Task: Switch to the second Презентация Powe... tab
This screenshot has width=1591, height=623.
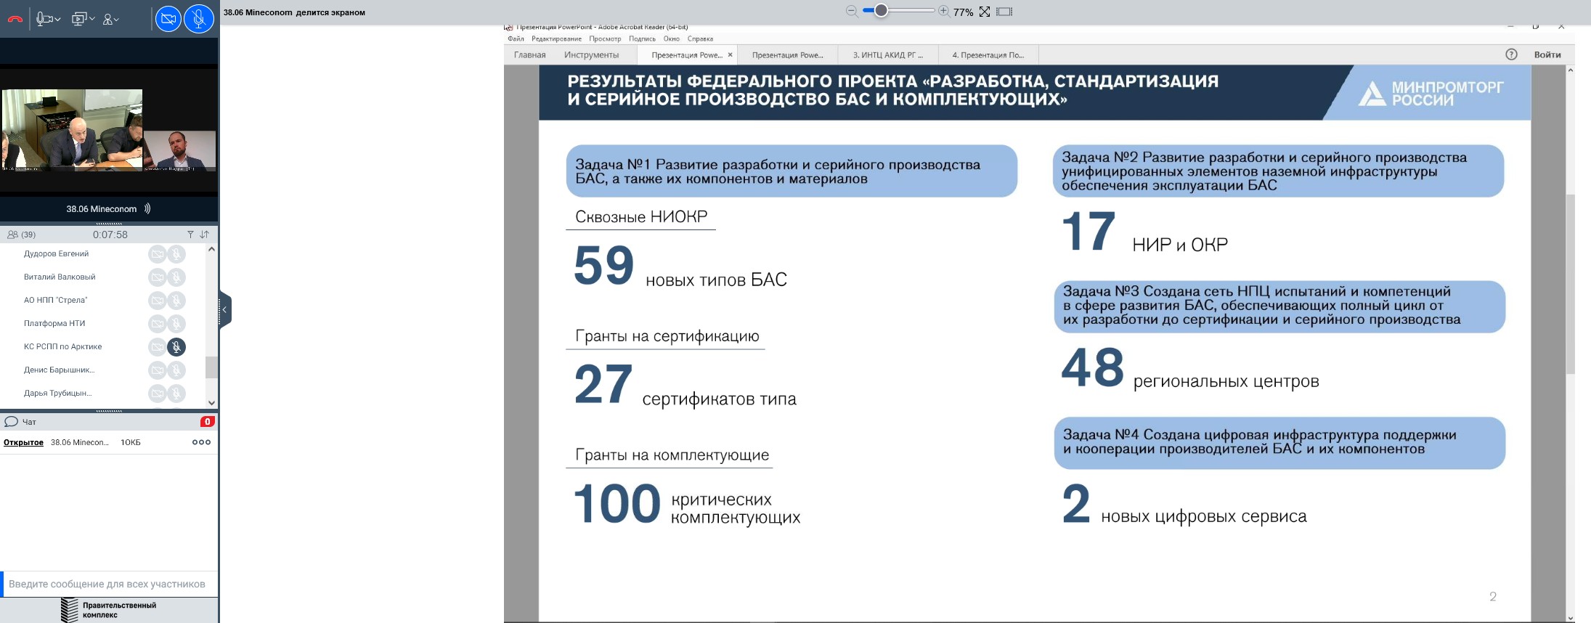Action: click(x=787, y=54)
